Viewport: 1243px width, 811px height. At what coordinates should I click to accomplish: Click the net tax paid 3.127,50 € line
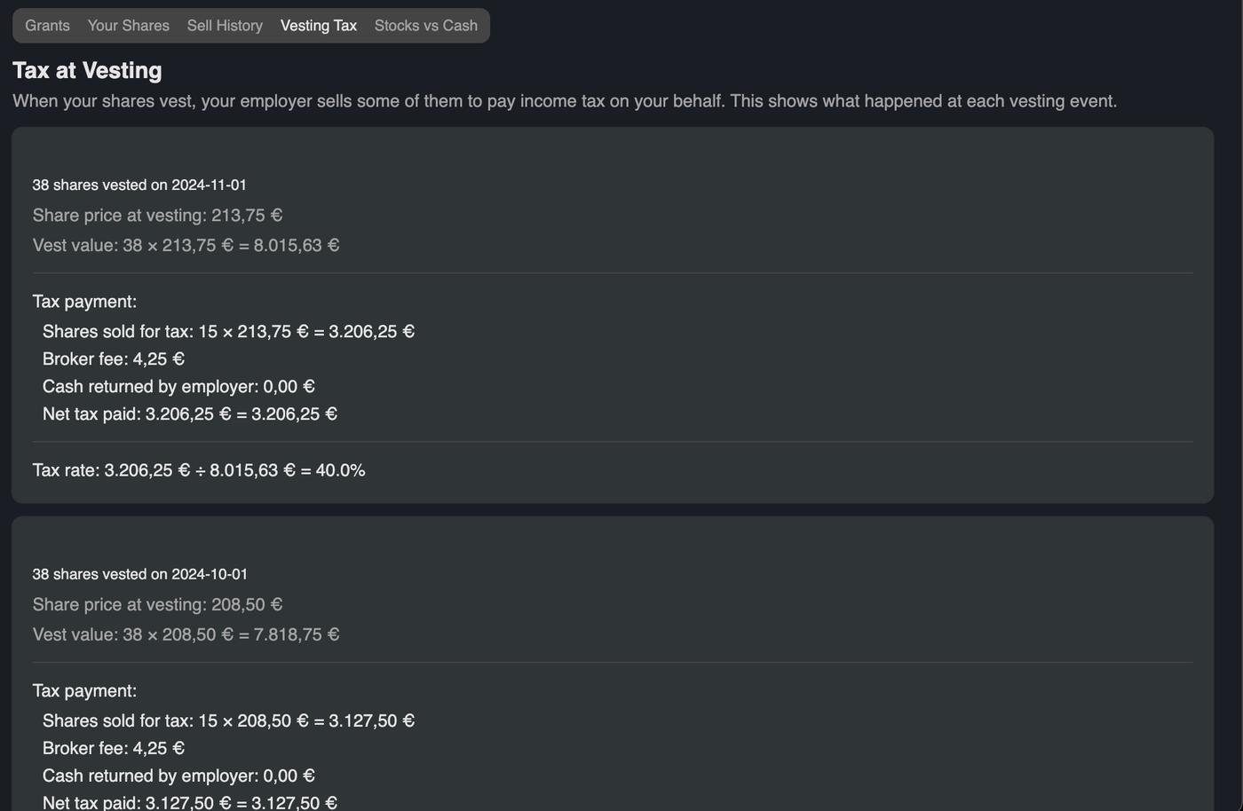189,803
